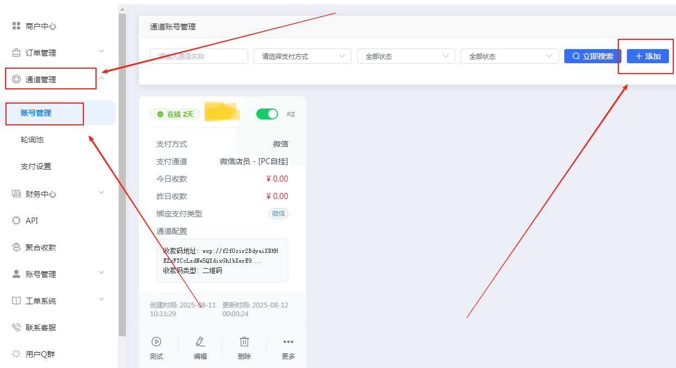The height and width of the screenshot is (368, 676).
Task: Click the #2 card number label
Action: pyautogui.click(x=291, y=114)
